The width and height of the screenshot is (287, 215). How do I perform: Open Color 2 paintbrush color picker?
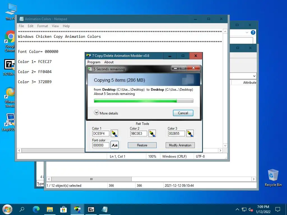[152, 134]
